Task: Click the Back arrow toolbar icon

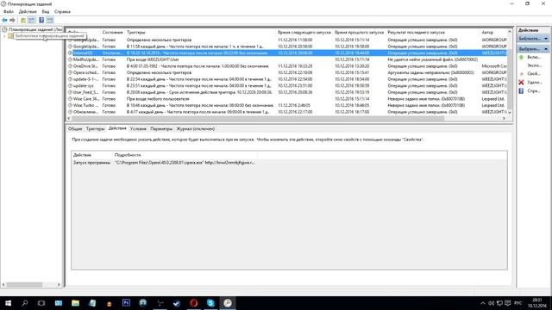Action: point(4,21)
